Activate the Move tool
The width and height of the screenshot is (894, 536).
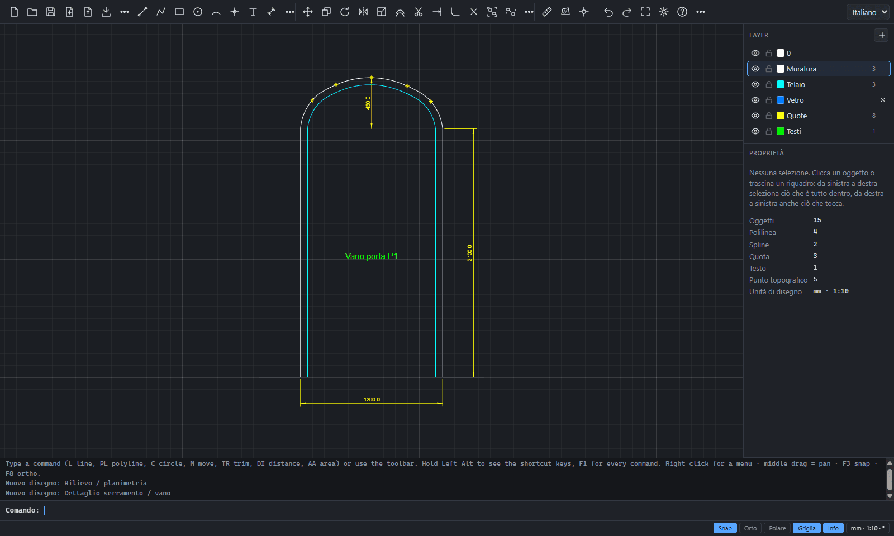308,12
